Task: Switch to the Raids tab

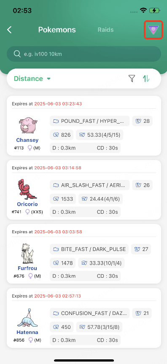Action: click(105, 30)
